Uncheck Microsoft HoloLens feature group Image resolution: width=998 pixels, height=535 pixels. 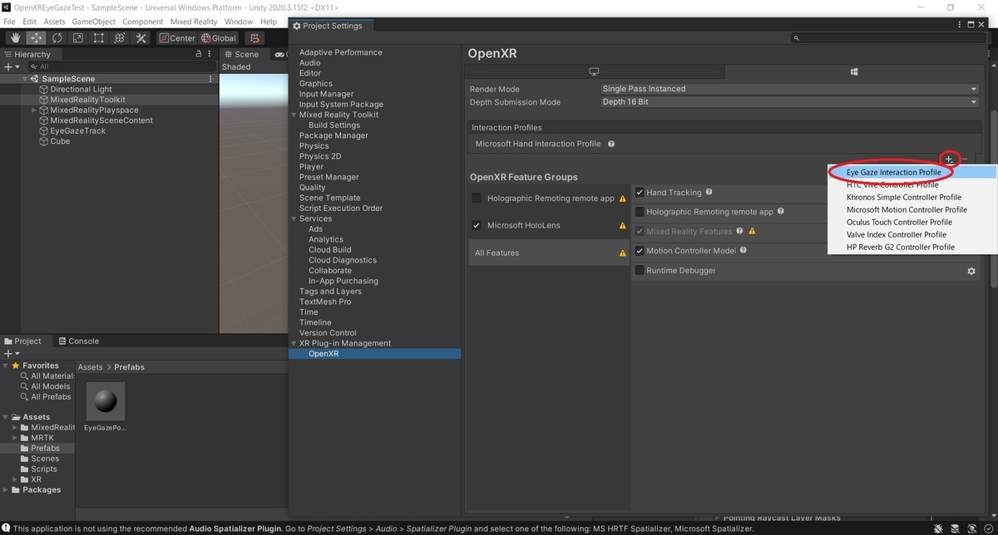(477, 225)
